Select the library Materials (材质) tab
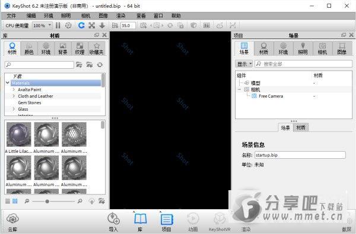 (12, 49)
